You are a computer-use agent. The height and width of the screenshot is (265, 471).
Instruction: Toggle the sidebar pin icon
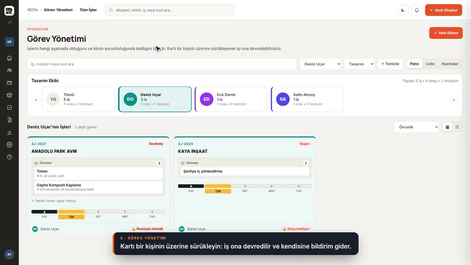tap(9, 23)
